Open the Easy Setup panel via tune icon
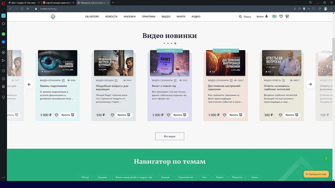 tap(331, 9)
